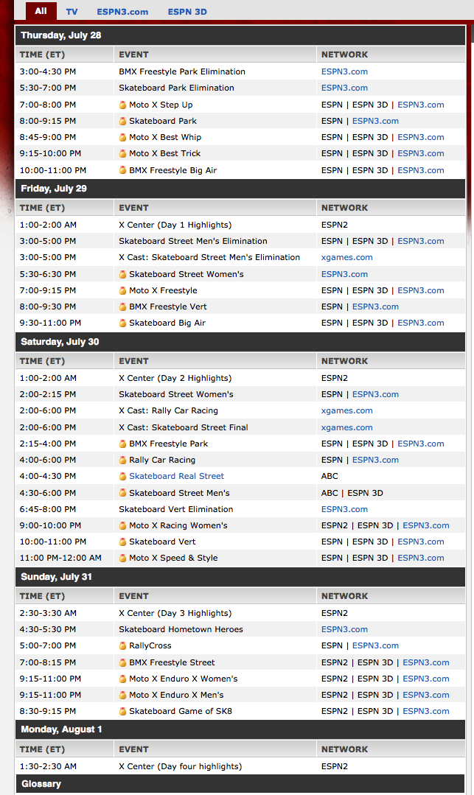Screen dimensions: 474x795
Task: Open xgames.com link for X Cast: Rally Car Racing
Action: tap(346, 410)
